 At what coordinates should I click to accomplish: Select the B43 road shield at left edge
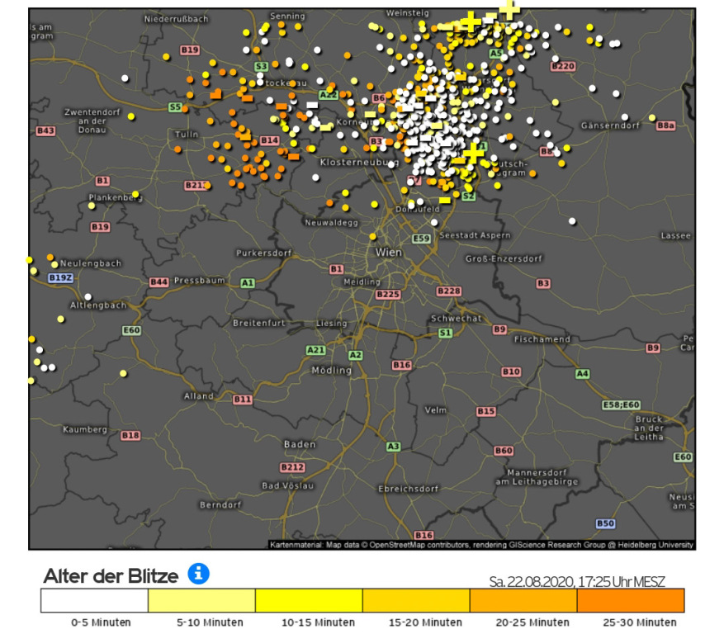(x=45, y=131)
